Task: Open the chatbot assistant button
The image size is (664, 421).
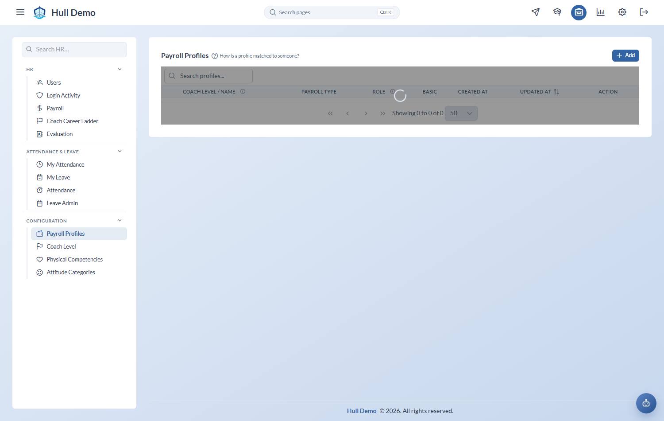Action: (646, 403)
